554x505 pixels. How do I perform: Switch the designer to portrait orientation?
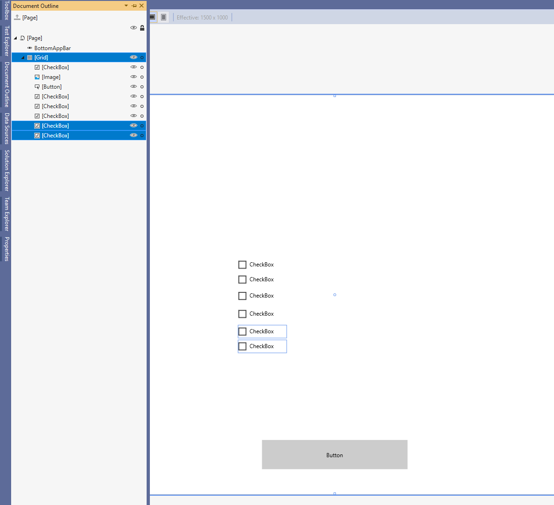point(164,17)
